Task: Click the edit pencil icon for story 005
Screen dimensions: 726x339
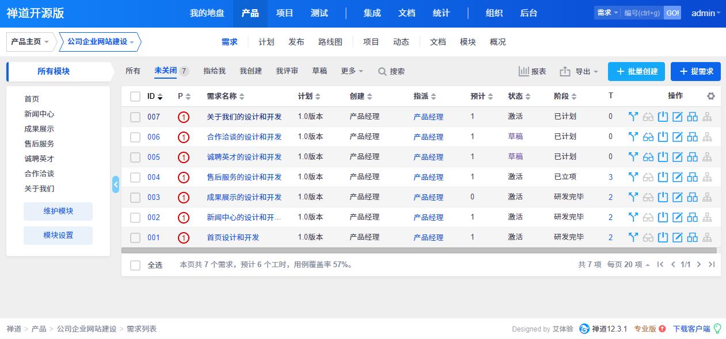Action: coord(678,157)
